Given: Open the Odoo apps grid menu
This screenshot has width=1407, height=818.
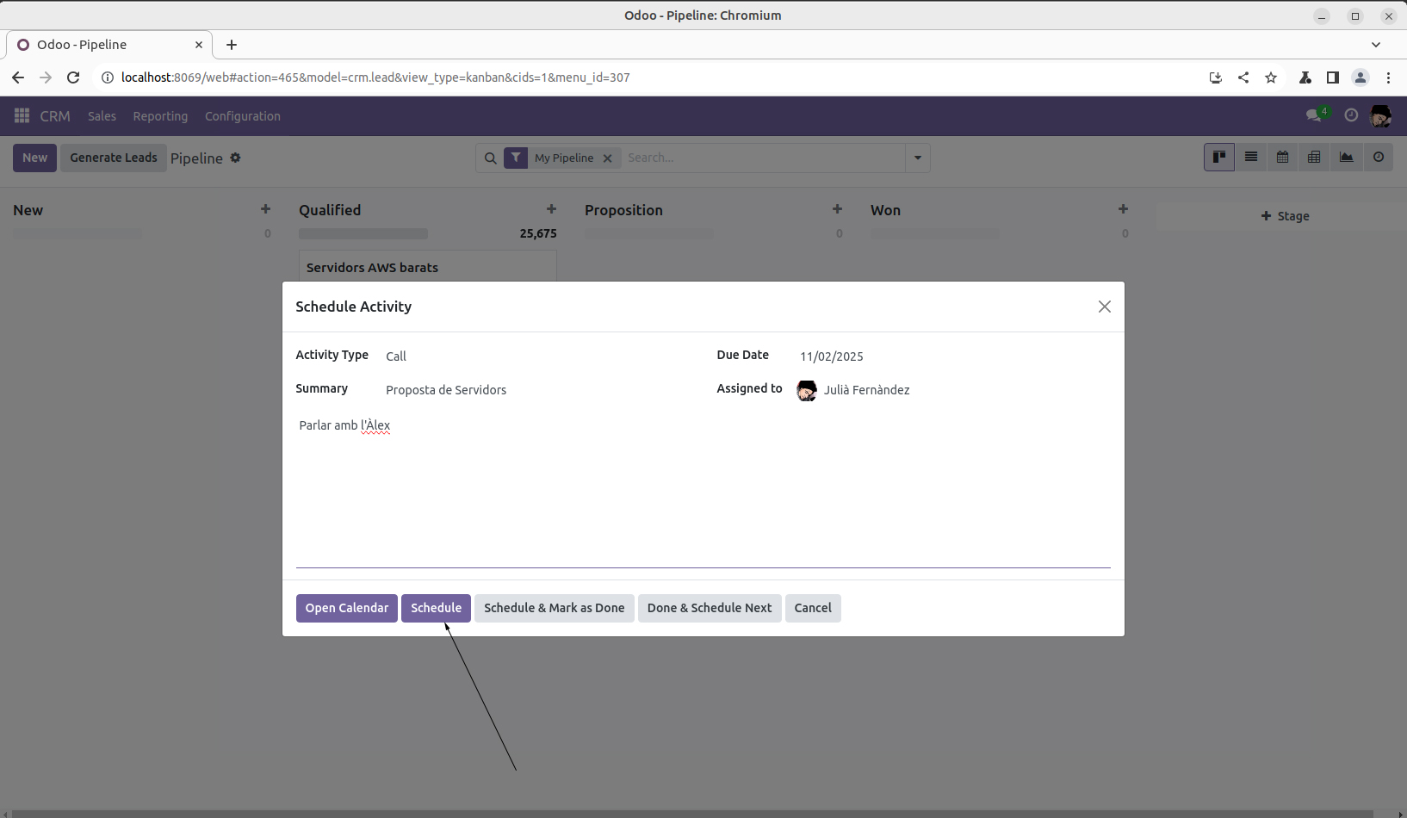Looking at the screenshot, I should click(22, 116).
